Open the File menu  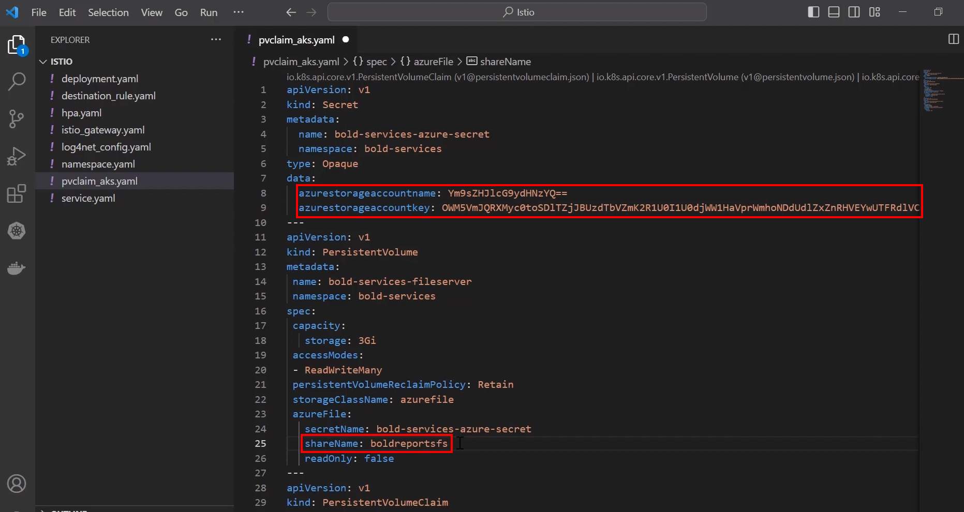coord(39,12)
